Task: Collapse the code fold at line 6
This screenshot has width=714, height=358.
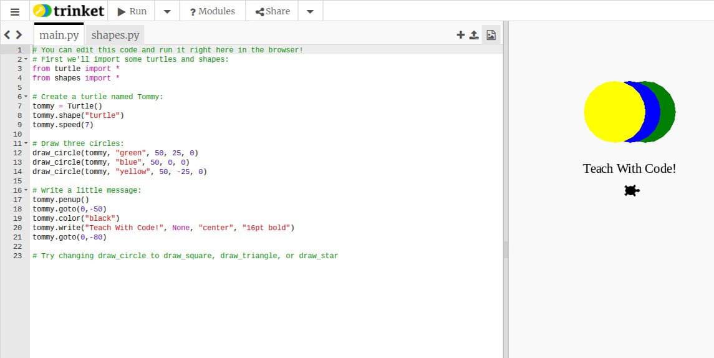Action: (26, 97)
